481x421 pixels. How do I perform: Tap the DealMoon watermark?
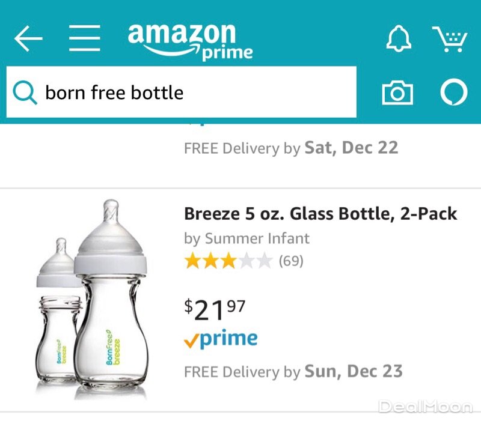(x=425, y=407)
